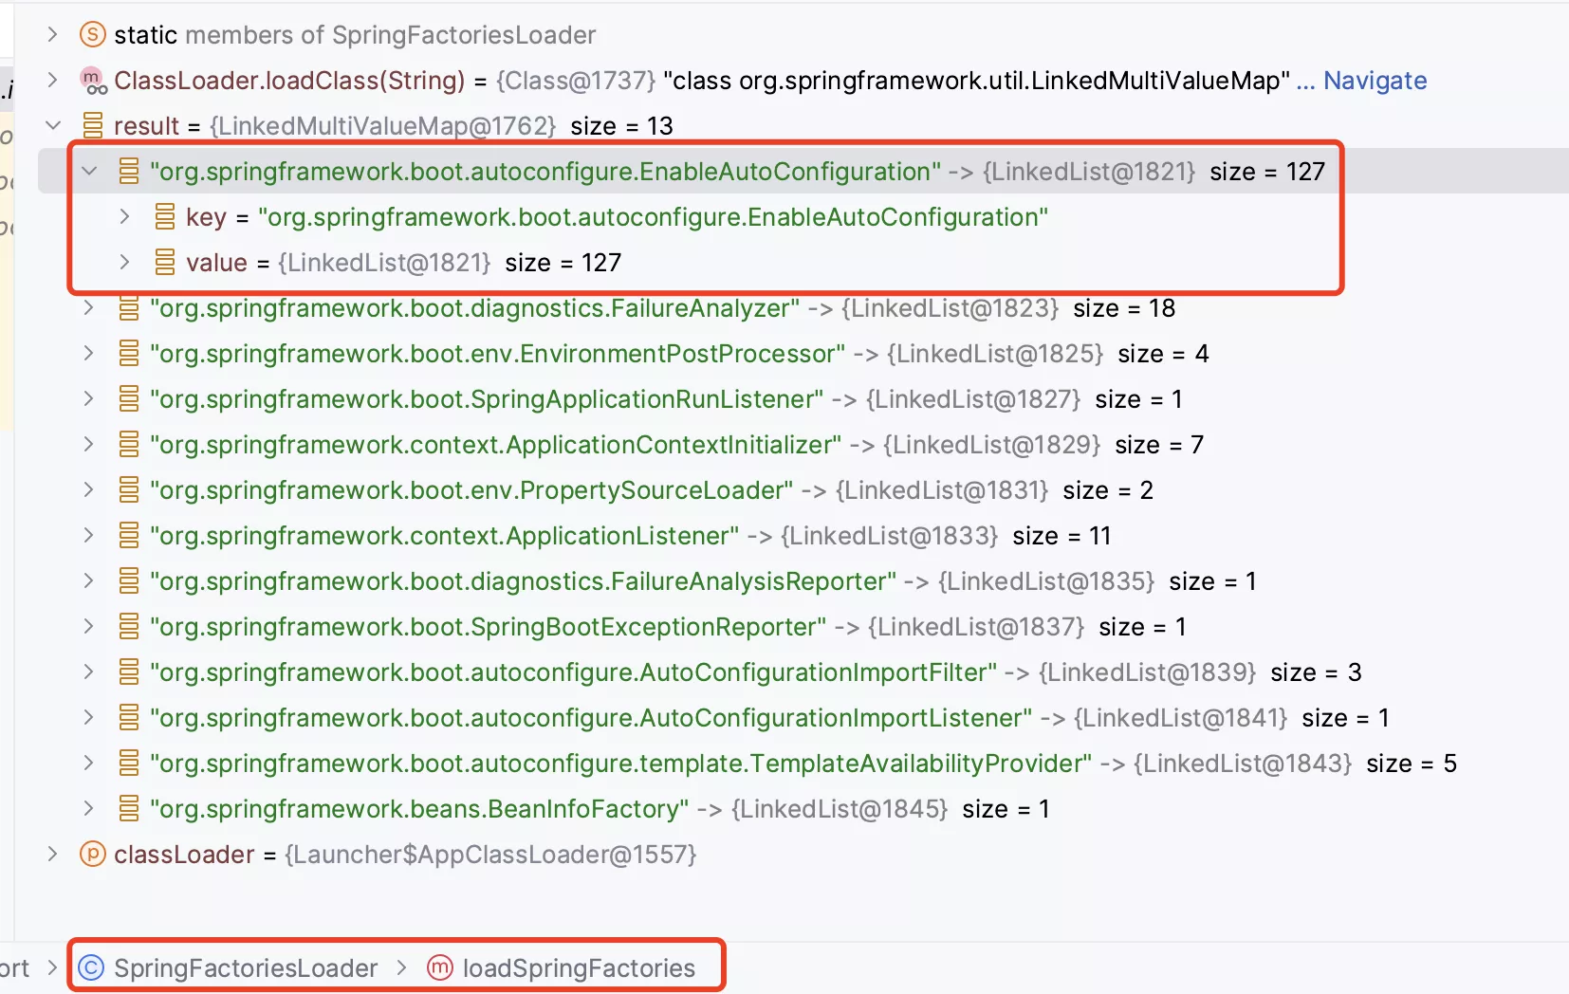Click the FailureAnalysisReporter entry icon
This screenshot has height=994, width=1569.
[x=129, y=581]
